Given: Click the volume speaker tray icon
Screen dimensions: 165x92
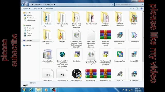Looking at the screenshot, I should (132, 90).
